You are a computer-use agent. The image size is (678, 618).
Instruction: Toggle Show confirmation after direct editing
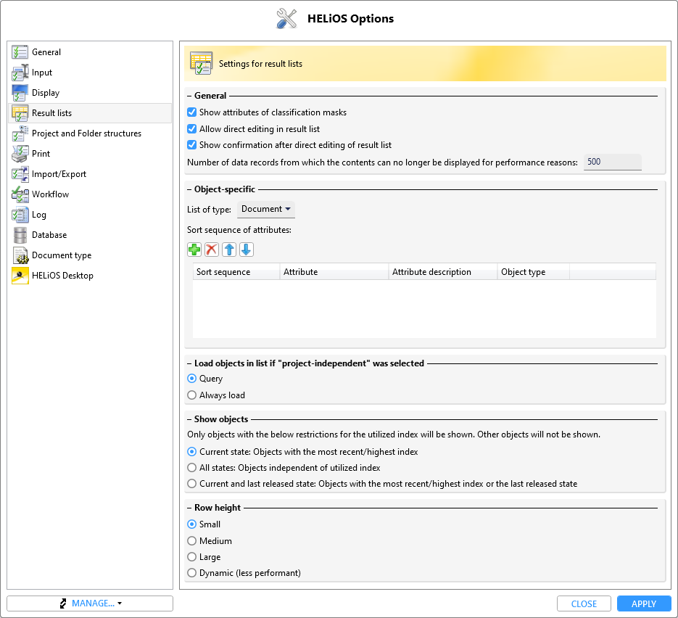tap(192, 145)
